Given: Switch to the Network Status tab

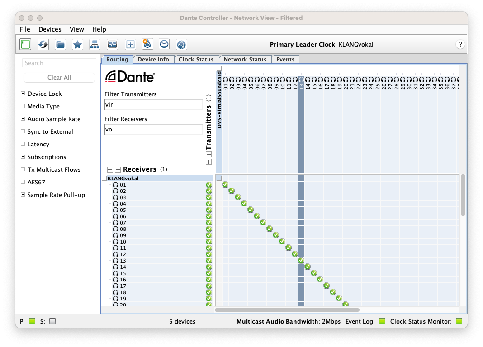Looking at the screenshot, I should [x=245, y=59].
